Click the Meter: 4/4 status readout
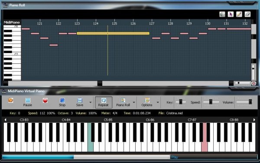260x163 pixels. tap(109, 113)
